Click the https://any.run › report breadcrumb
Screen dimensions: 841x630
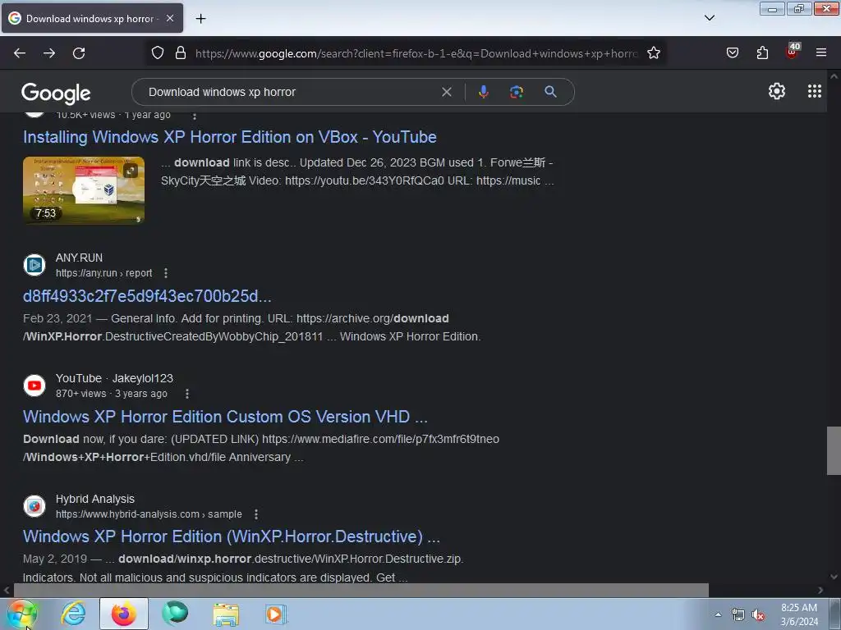(104, 273)
